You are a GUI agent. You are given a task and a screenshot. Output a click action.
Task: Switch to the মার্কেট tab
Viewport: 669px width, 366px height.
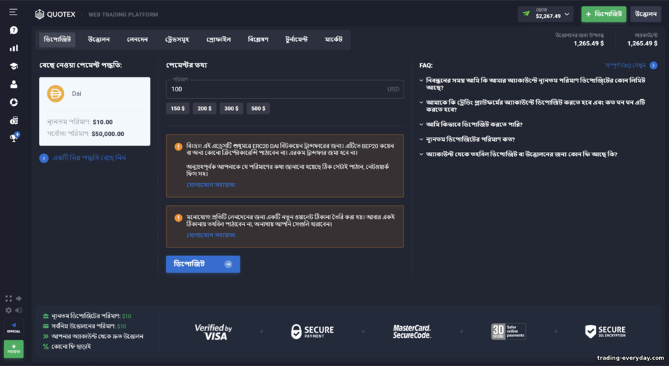coord(334,40)
